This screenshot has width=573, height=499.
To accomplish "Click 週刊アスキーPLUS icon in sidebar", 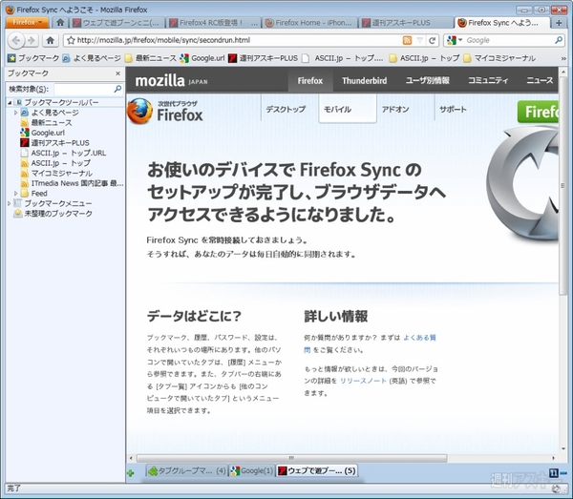I will coord(25,143).
